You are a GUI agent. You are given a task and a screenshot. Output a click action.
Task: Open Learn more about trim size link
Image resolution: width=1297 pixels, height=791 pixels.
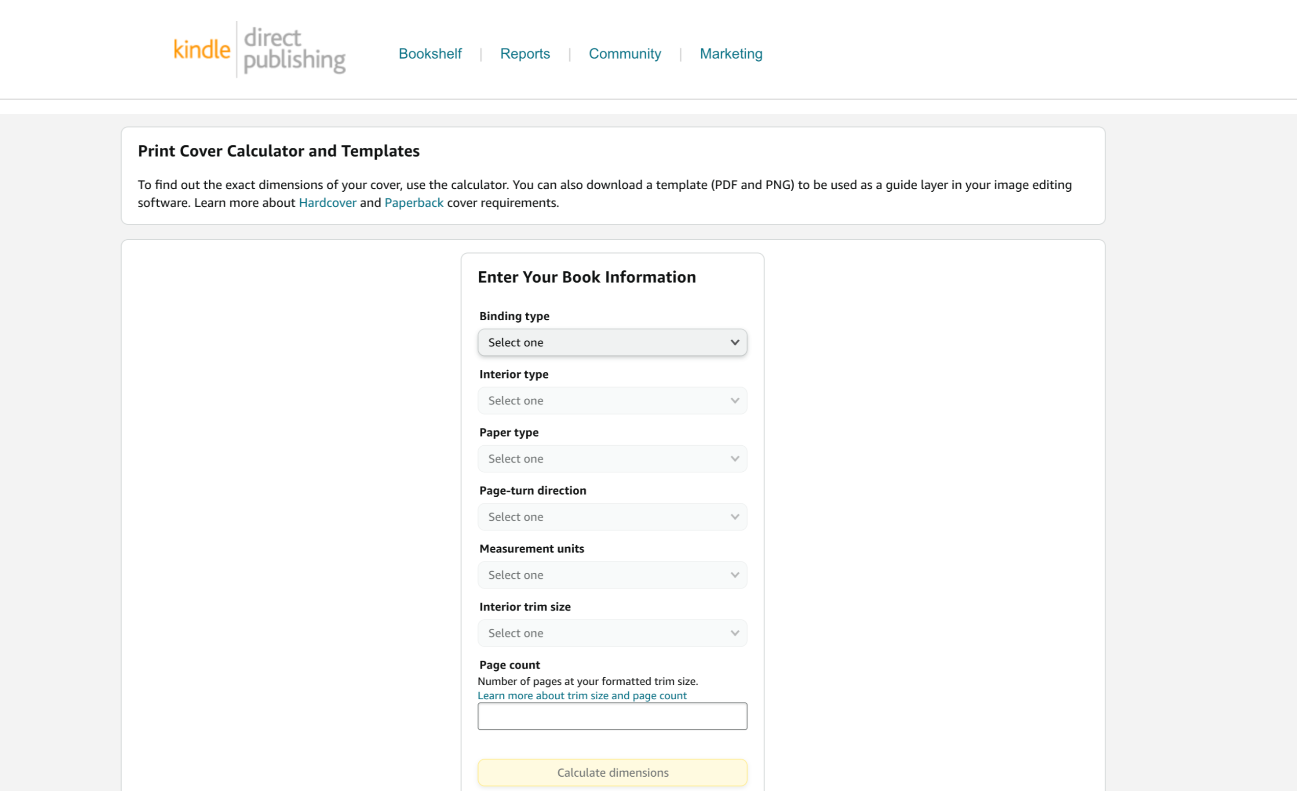pyautogui.click(x=582, y=695)
